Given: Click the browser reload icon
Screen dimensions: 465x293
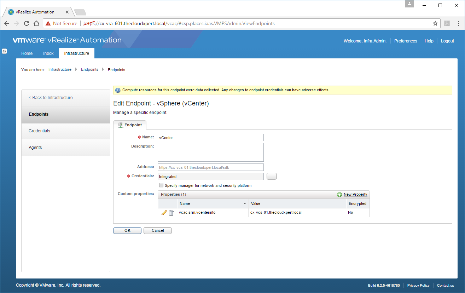Looking at the screenshot, I should point(26,23).
